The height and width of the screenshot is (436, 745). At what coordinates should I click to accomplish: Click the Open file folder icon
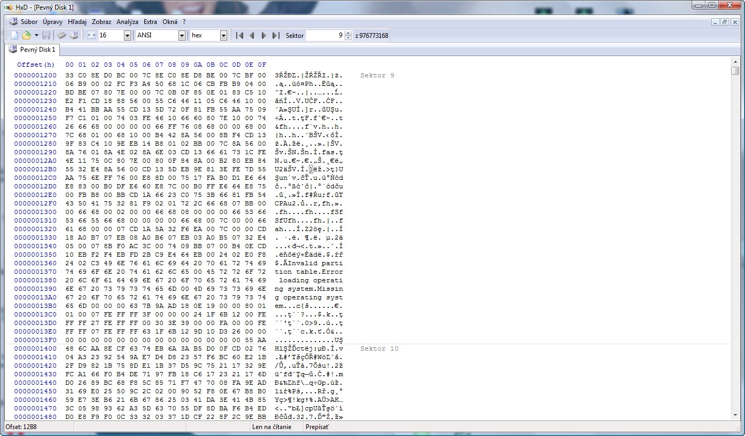(x=26, y=35)
